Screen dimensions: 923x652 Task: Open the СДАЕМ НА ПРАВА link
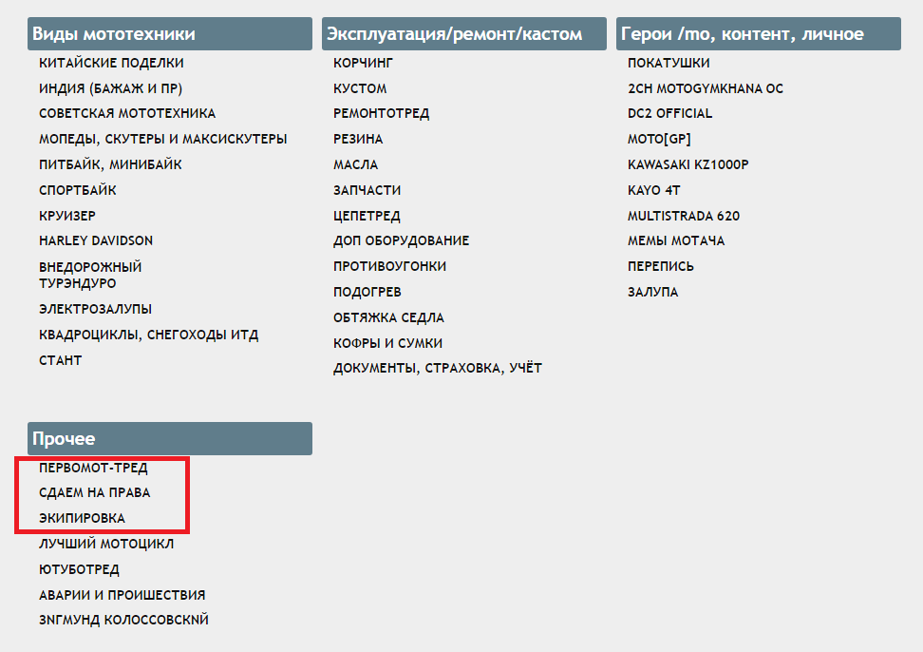[94, 493]
